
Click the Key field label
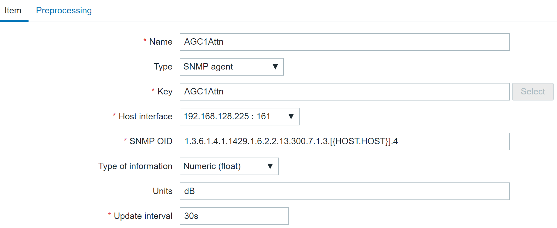pos(165,92)
